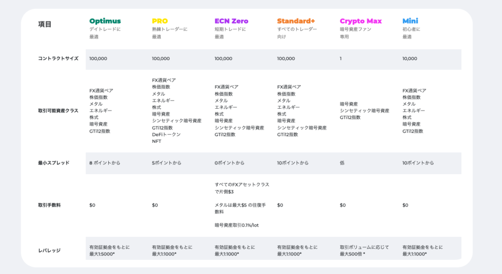Screen dimensions: 502x274
Task: Click ECN Zero すべてのFXアセットクラス fee text
Action: coord(242,188)
